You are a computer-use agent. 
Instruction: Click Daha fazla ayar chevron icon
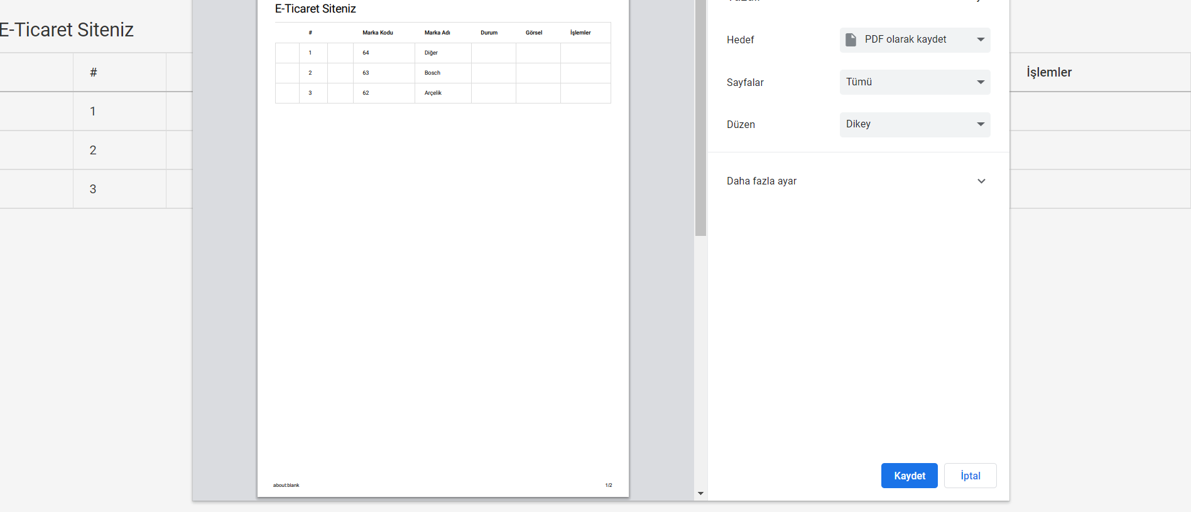[x=981, y=181]
